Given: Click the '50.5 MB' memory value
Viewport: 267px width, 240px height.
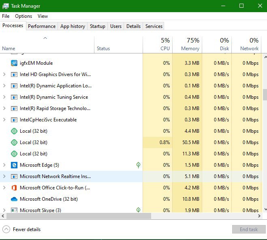Looking at the screenshot, I should click(191, 142).
